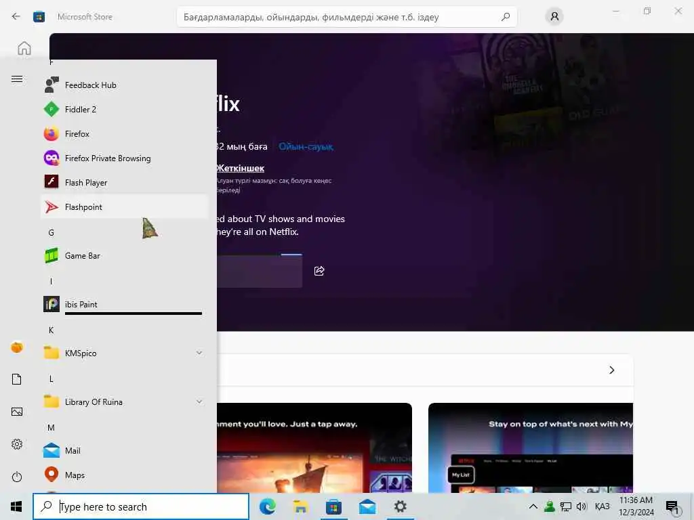Click the letter I section header
The image size is (694, 520).
52,281
